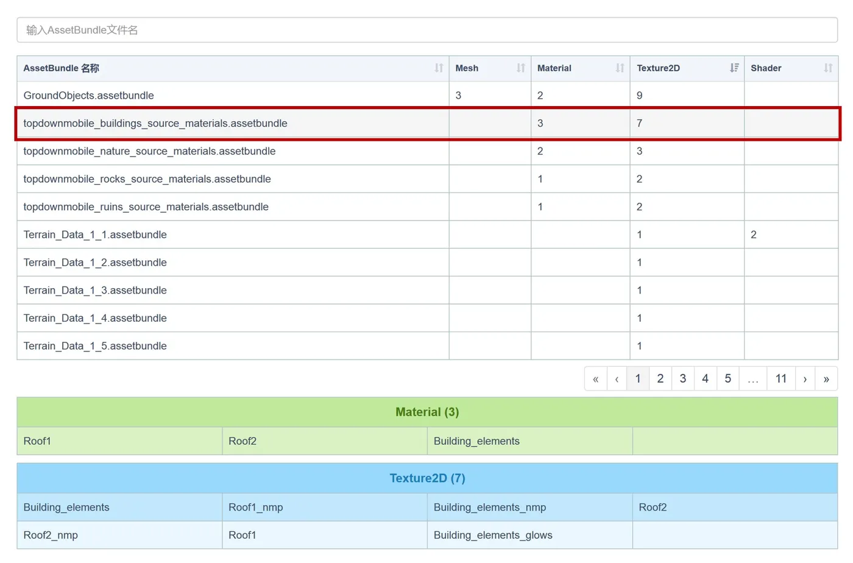Image resolution: width=853 pixels, height=563 pixels.
Task: Select Terrain_Data_1_4.assetbundle row
Action: tap(427, 318)
